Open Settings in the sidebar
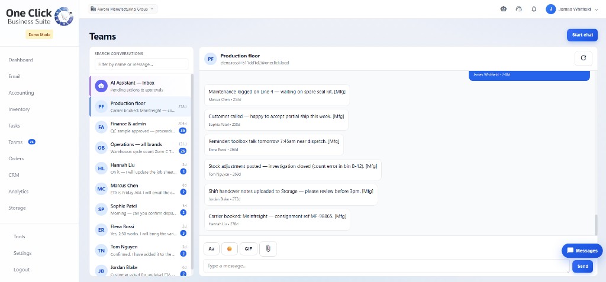Screen dimensions: 606x282 pos(22,253)
